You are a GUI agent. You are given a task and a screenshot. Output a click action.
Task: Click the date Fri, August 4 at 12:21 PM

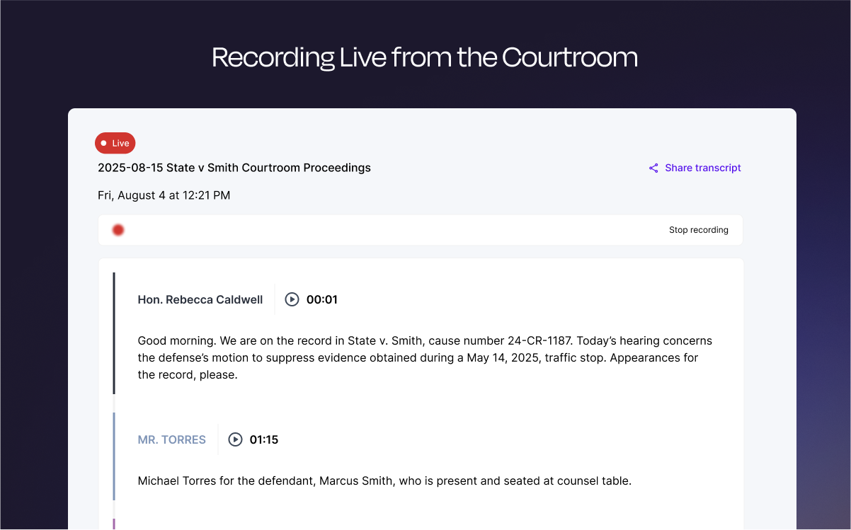(x=164, y=195)
